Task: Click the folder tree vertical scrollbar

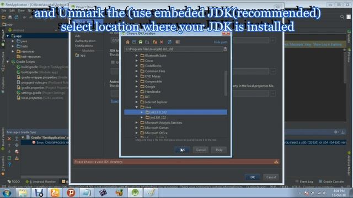Action: (x=226, y=83)
